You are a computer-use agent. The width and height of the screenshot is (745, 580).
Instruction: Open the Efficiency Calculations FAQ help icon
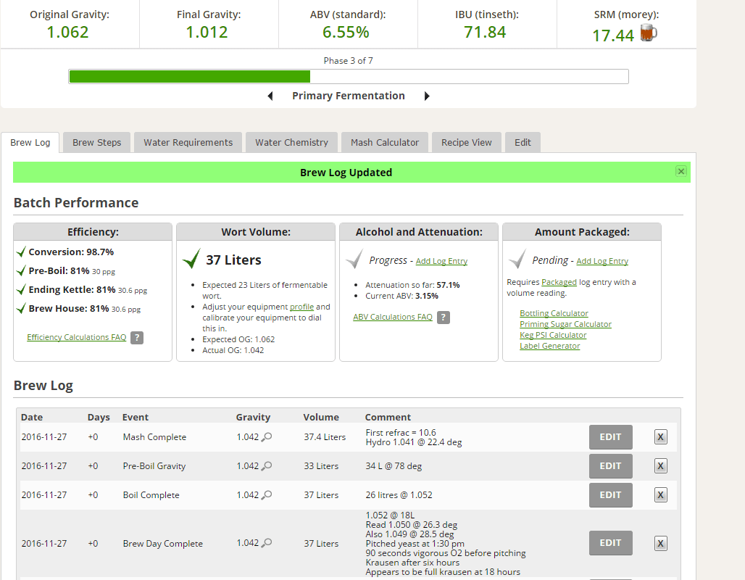(x=137, y=338)
